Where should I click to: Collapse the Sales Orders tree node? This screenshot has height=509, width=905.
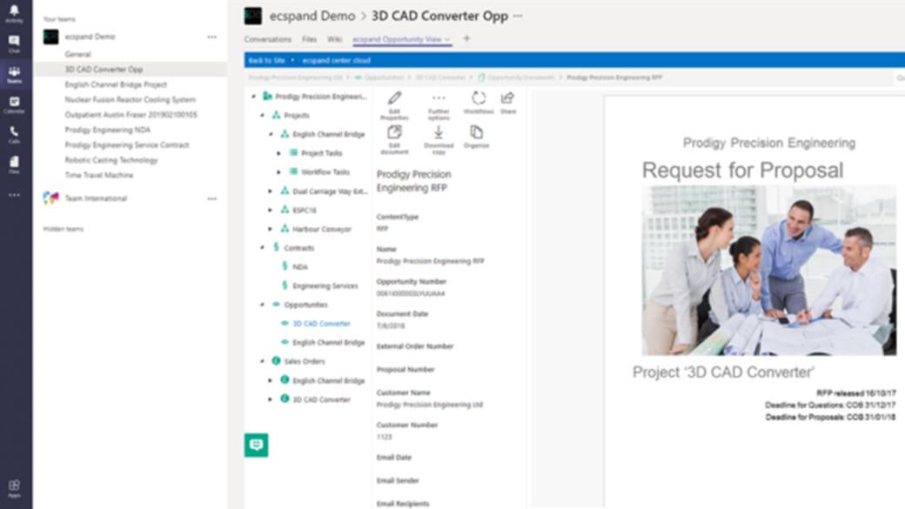click(262, 361)
